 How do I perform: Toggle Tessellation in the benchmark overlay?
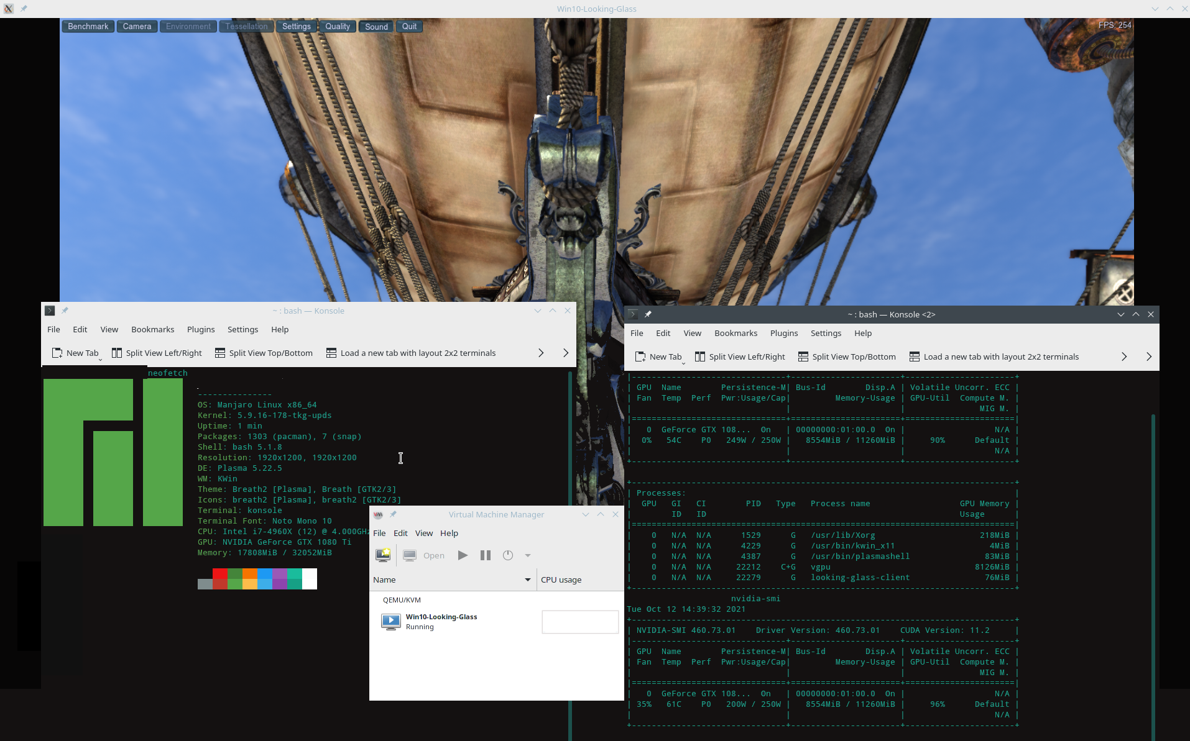pyautogui.click(x=246, y=26)
